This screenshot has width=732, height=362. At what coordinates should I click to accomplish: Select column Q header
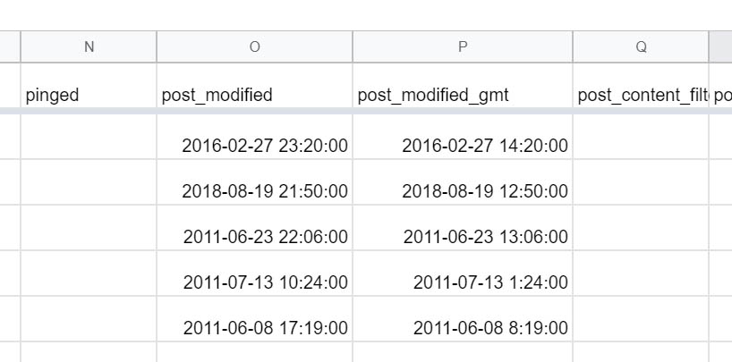(641, 46)
